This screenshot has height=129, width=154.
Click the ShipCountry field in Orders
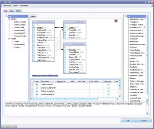click(x=42, y=60)
